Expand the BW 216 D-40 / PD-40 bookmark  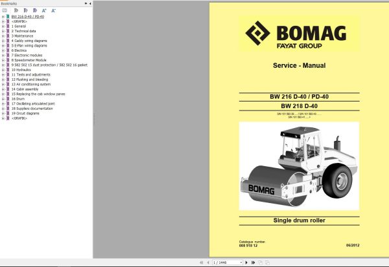pos(3,17)
